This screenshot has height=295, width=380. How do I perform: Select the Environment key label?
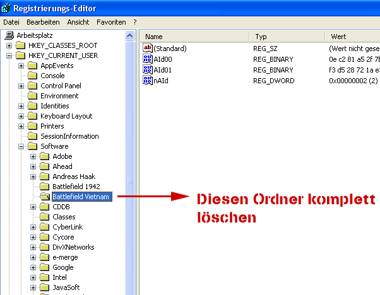click(x=59, y=96)
